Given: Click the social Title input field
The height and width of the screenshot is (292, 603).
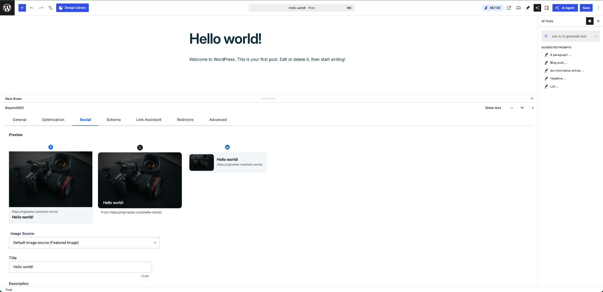Looking at the screenshot, I should (x=80, y=267).
